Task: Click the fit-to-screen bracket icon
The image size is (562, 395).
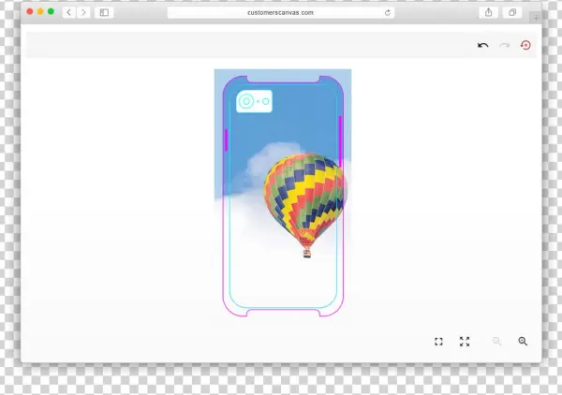Action: pos(438,342)
